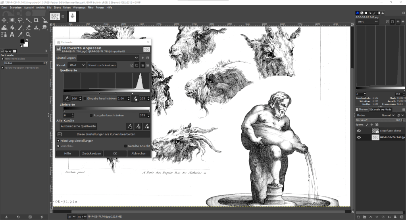Screen dimensions: 406x220
Task: Activate the Fuzzy Select magic wand tool
Action: [28, 20]
